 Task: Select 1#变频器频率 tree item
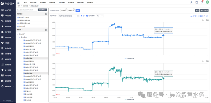29,46
